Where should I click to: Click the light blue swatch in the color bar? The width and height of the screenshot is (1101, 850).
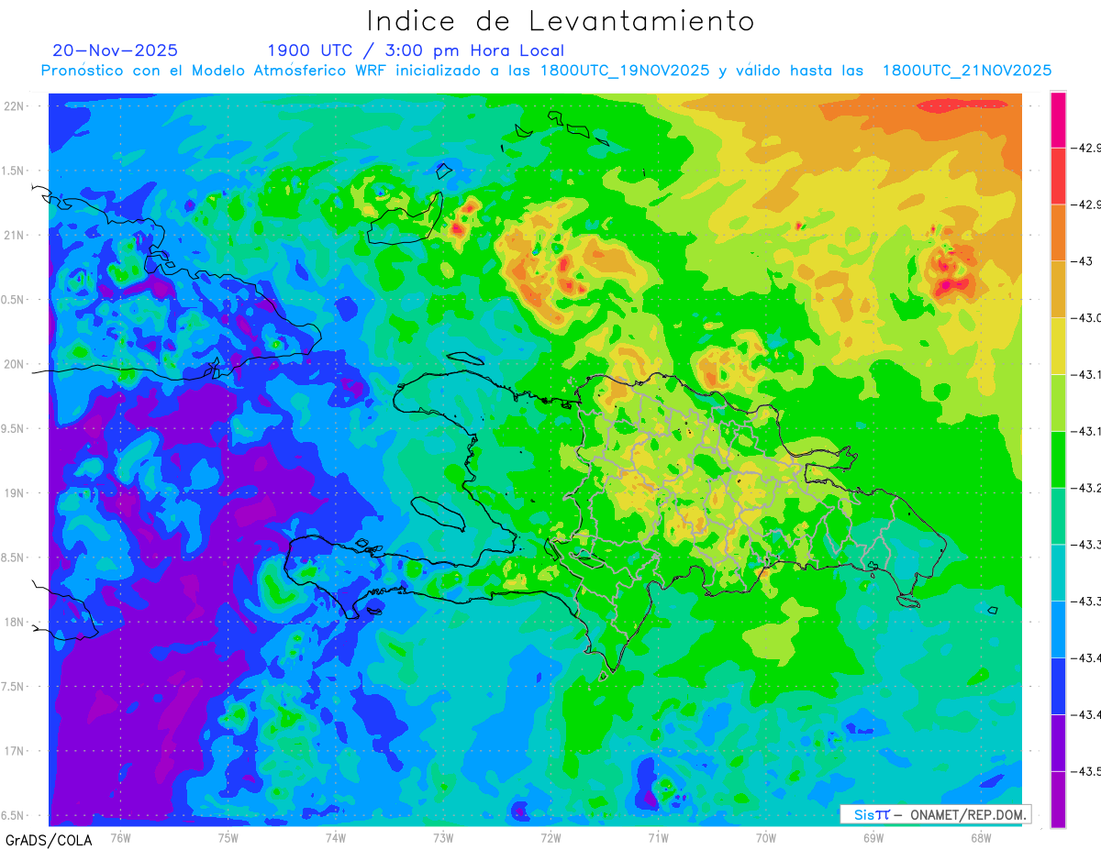click(1058, 629)
